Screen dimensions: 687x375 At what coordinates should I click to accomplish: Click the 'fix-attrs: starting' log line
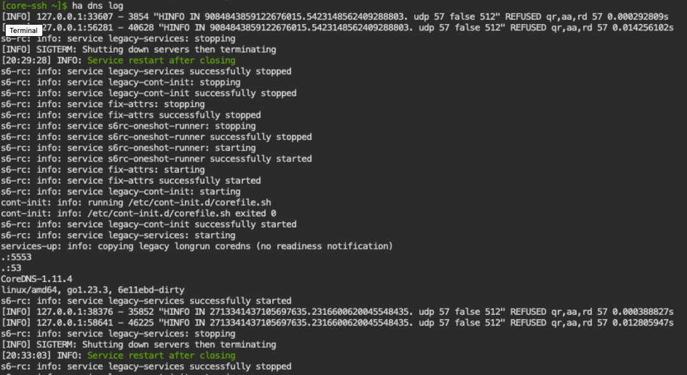click(x=103, y=170)
